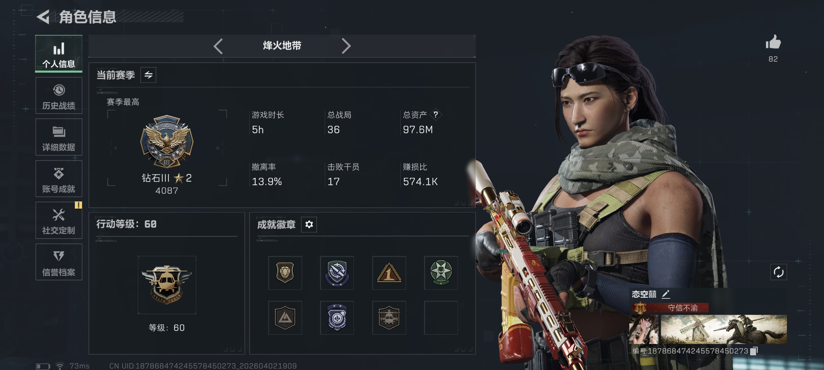The width and height of the screenshot is (824, 370).
Task: Open the 历史战绩 tab
Action: coord(59,96)
